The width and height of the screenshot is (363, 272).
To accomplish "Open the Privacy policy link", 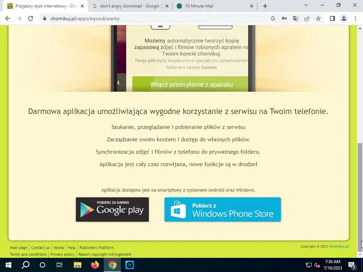I will [x=62, y=254].
